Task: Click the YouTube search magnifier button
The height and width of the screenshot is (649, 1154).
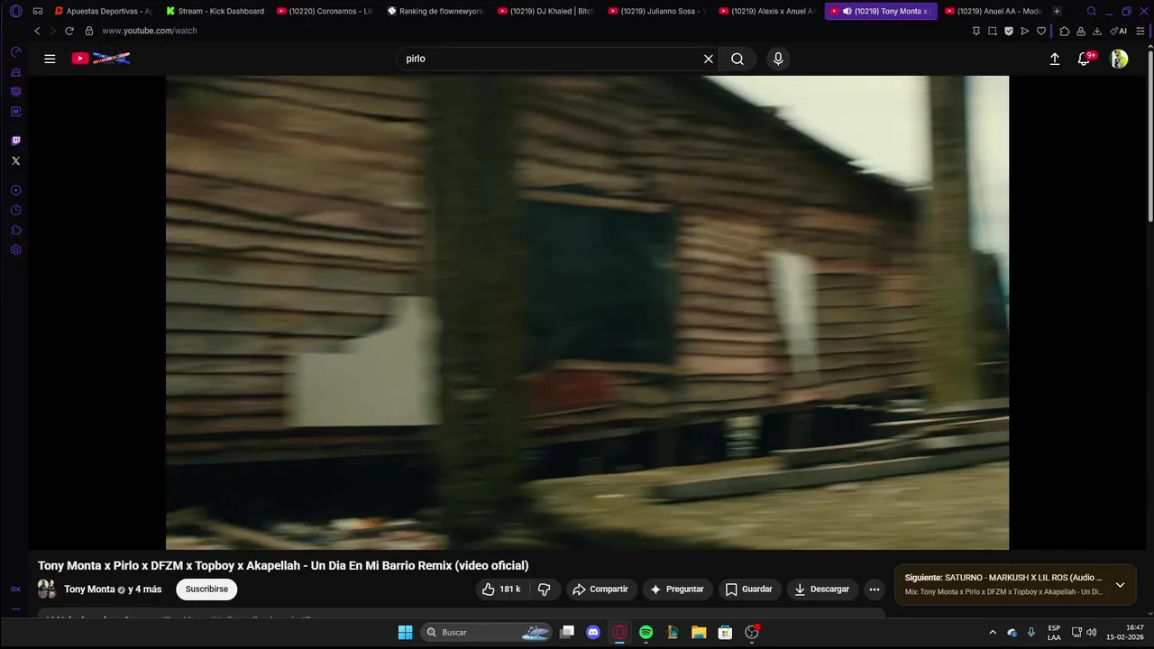Action: pos(737,59)
